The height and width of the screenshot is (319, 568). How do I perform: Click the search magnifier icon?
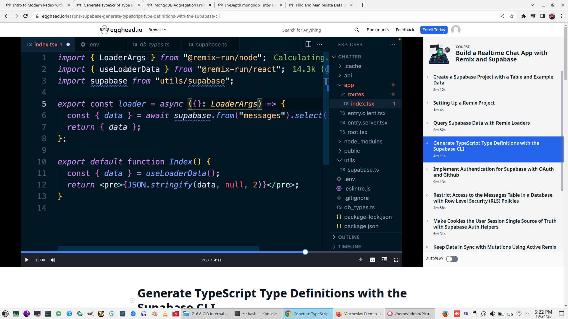tap(357, 30)
